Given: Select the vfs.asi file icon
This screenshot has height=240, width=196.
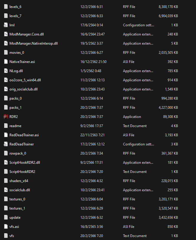Looking at the screenshot, I should [5, 227].
